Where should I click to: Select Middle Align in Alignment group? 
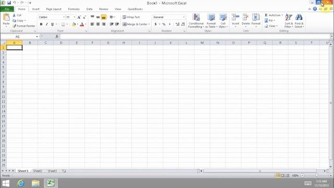98,17
